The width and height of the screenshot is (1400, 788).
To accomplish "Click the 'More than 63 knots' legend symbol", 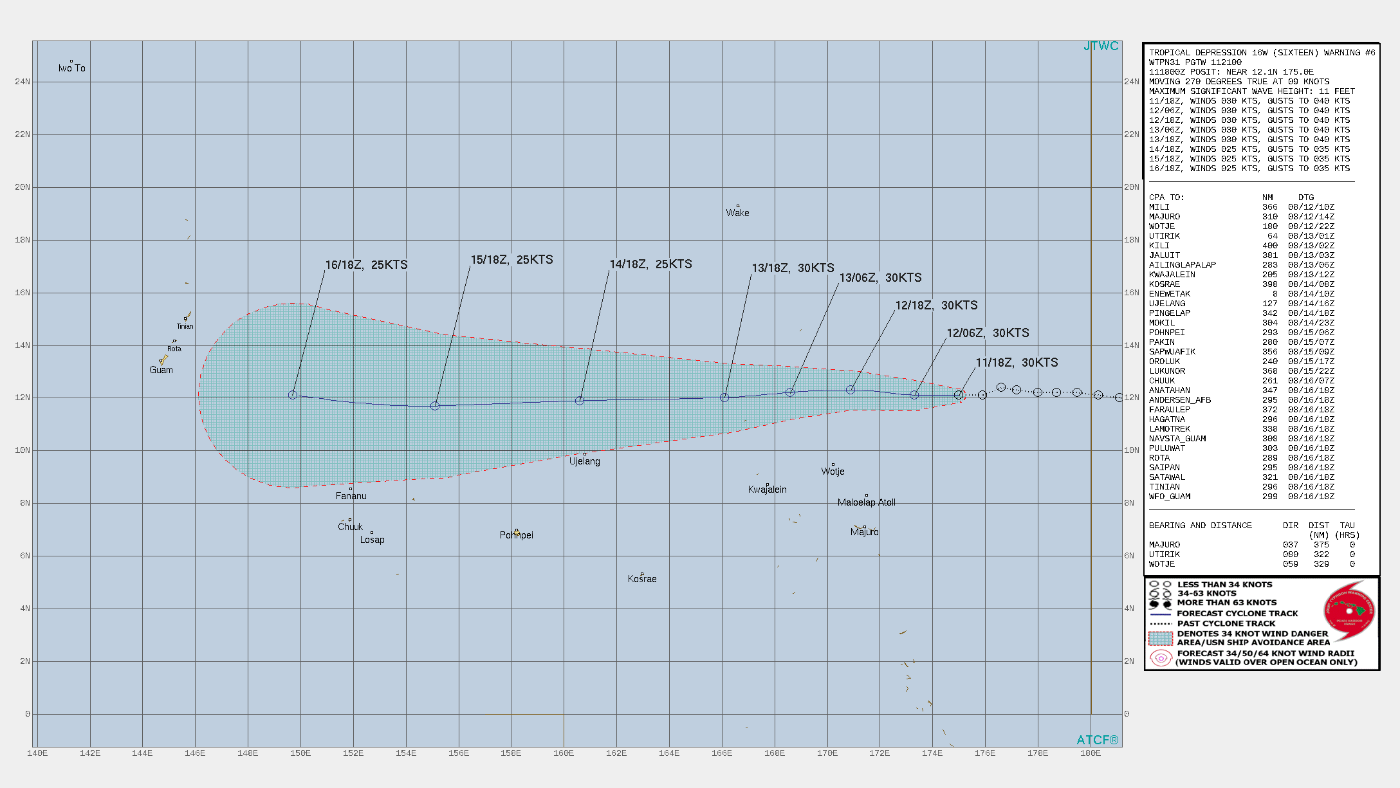I will point(1160,603).
